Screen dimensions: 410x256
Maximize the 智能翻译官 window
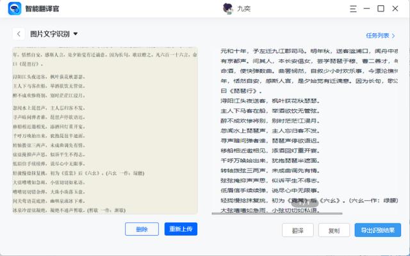(381, 8)
